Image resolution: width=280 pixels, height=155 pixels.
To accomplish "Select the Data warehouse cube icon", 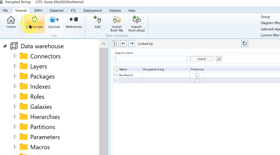I will 14,46.
